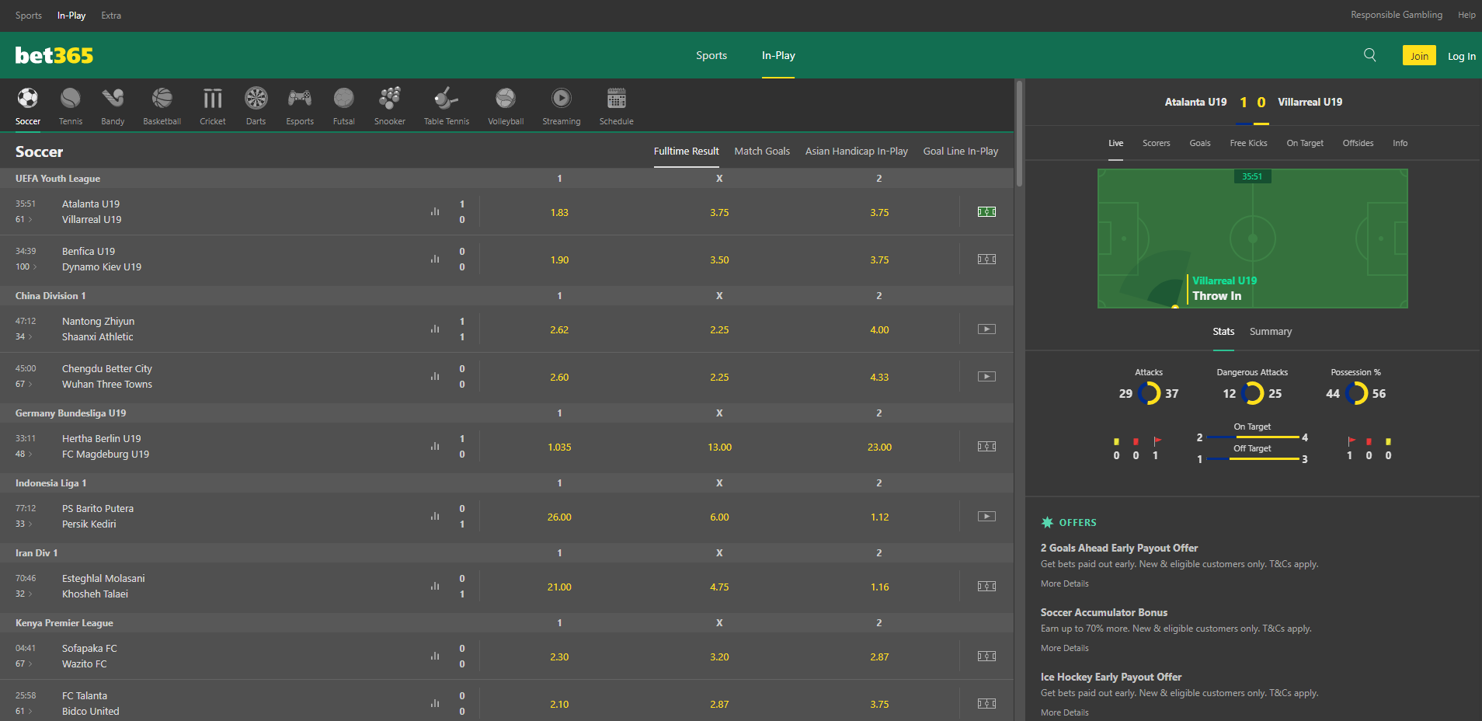
Task: Switch to the Match Goals tab
Action: [761, 152]
